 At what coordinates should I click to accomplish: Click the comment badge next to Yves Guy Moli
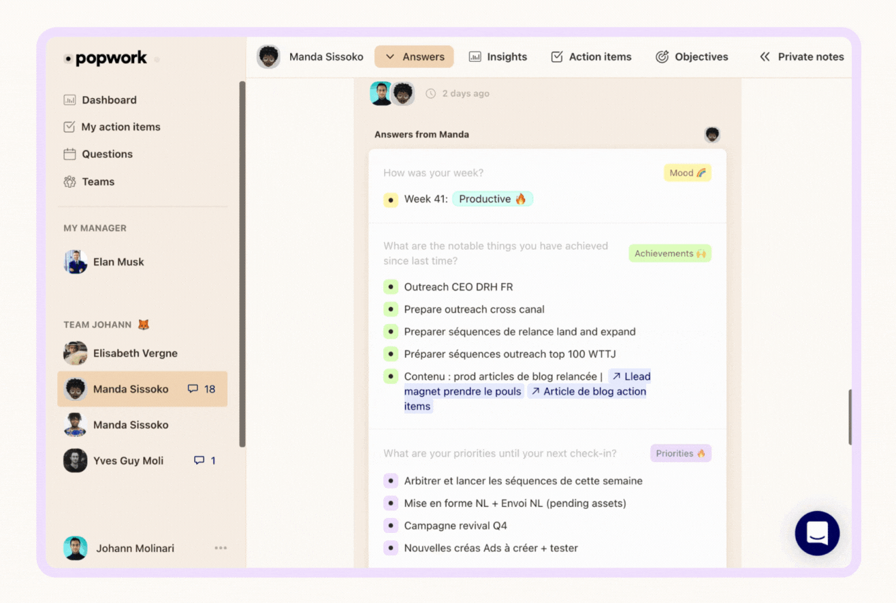[x=204, y=460]
